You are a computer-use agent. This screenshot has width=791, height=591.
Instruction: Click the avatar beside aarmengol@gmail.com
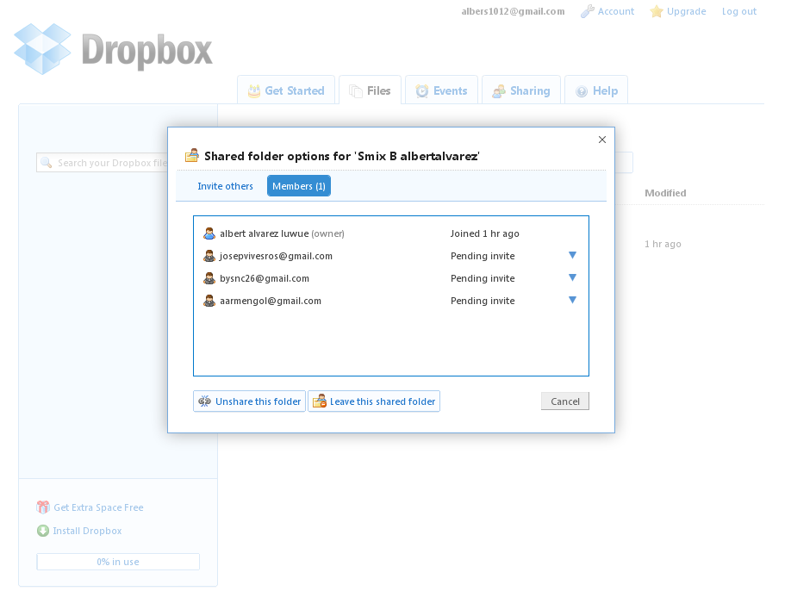coord(209,301)
